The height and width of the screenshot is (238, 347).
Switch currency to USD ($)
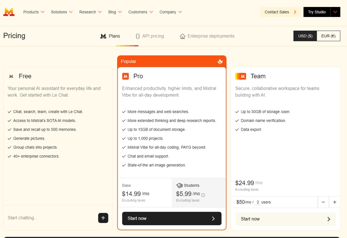point(305,36)
